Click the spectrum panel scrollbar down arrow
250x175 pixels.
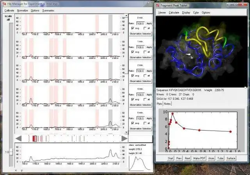(126, 132)
